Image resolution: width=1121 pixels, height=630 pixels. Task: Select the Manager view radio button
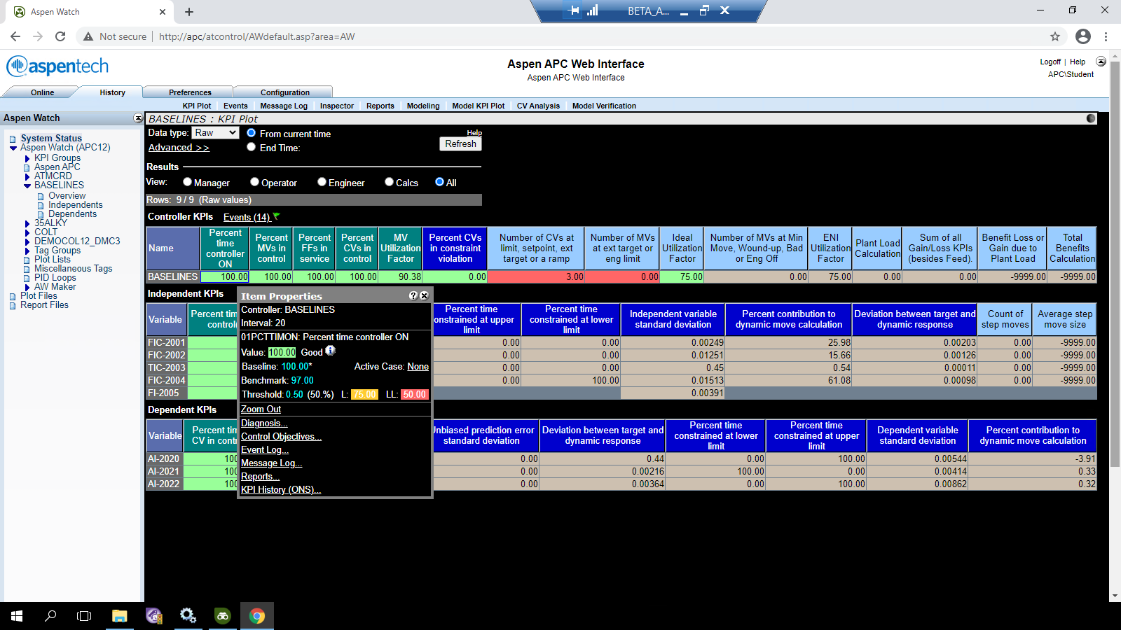click(x=187, y=182)
